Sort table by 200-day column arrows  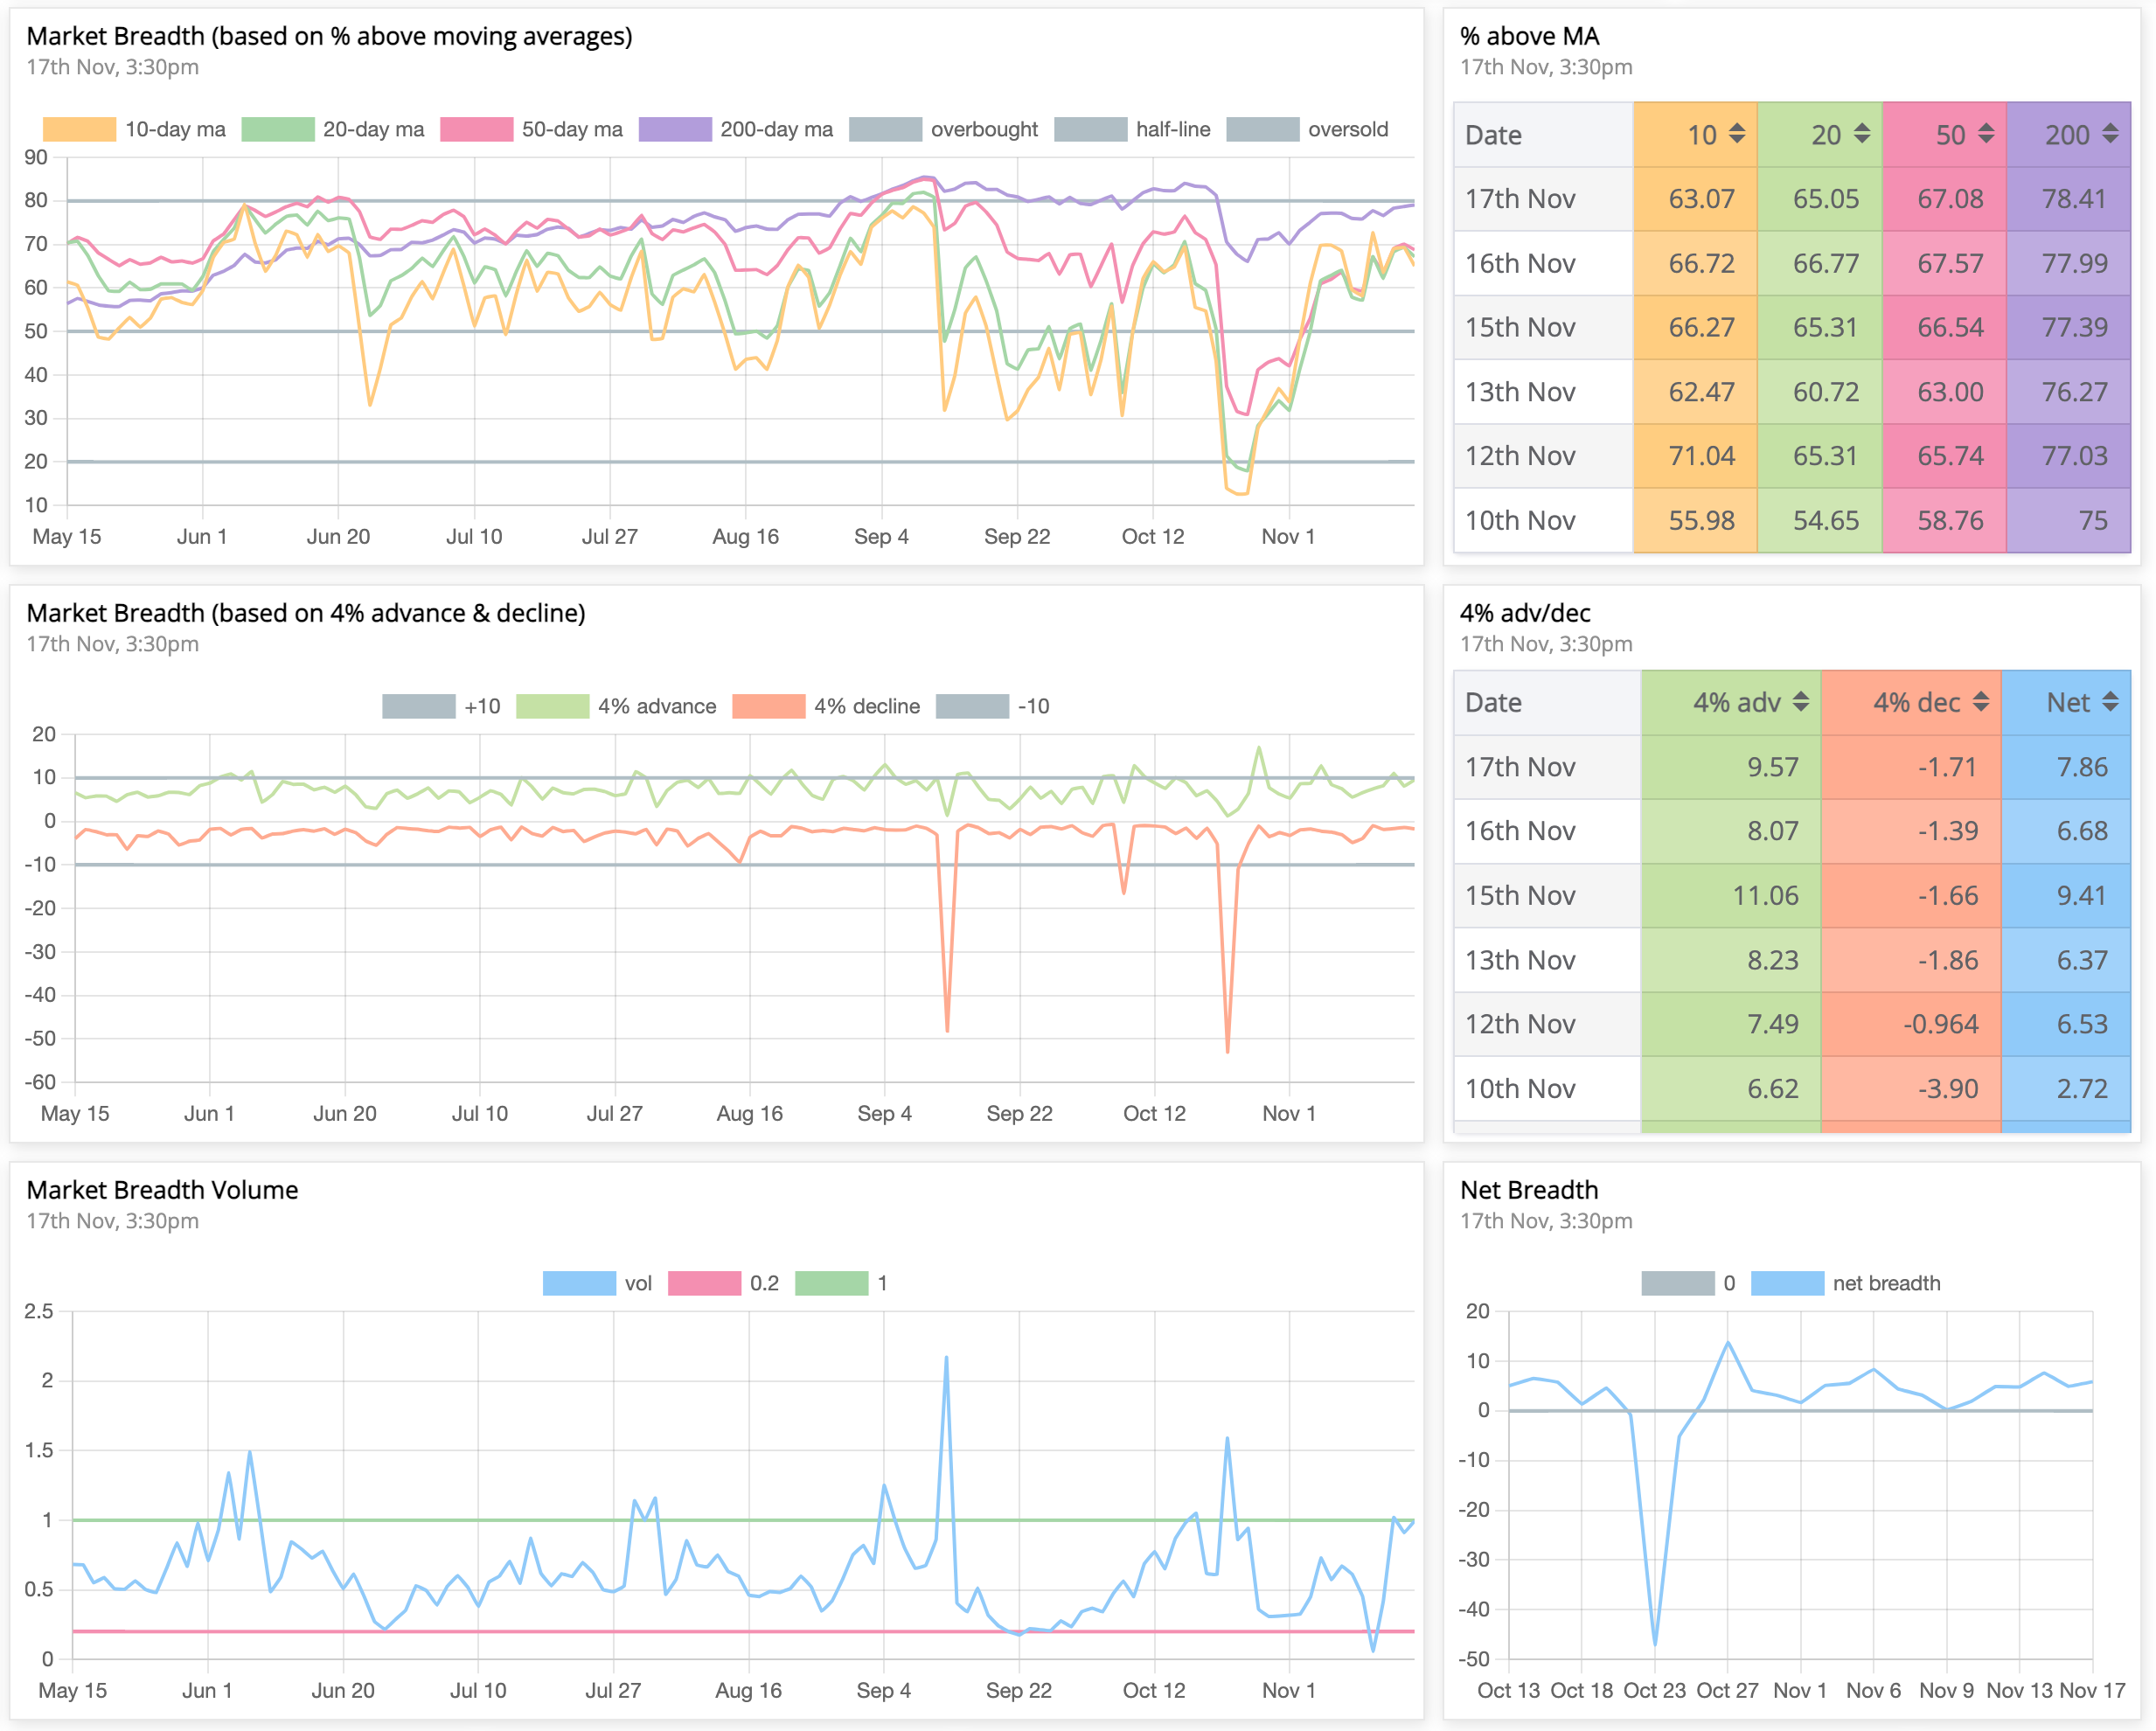tap(2110, 134)
